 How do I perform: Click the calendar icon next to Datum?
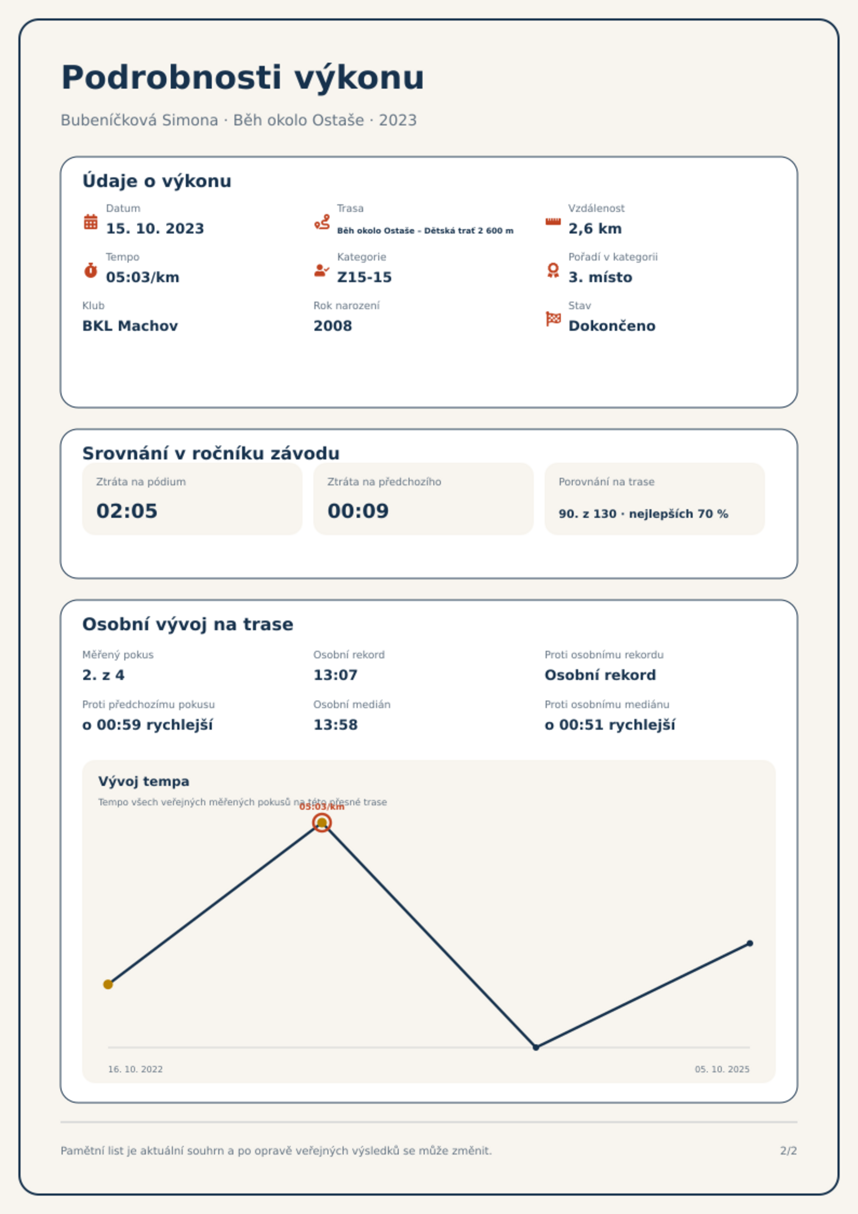click(91, 222)
